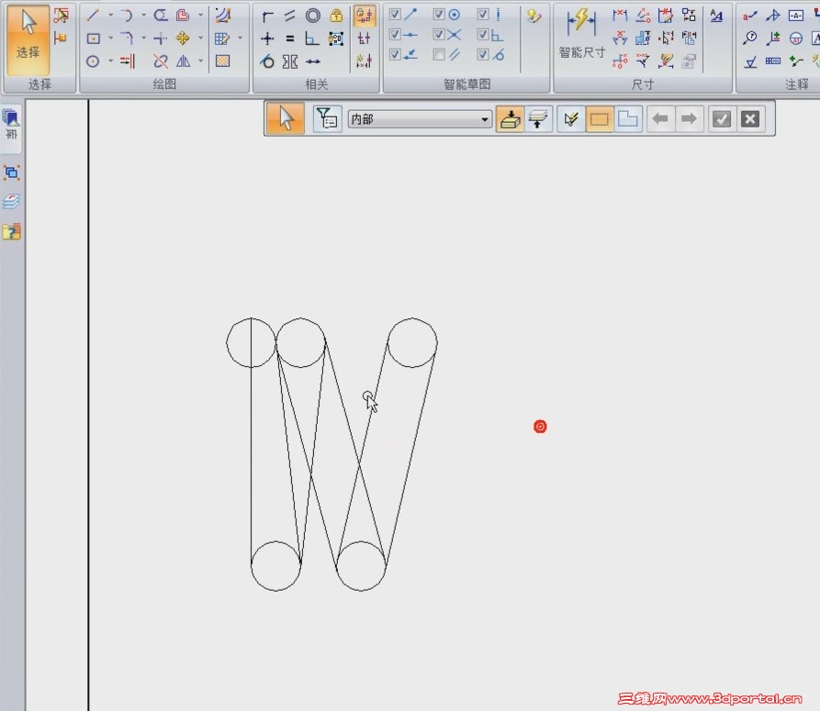Choose the Rectangle tool in 绘图
Screen dimensions: 820x711
pyautogui.click(x=93, y=39)
